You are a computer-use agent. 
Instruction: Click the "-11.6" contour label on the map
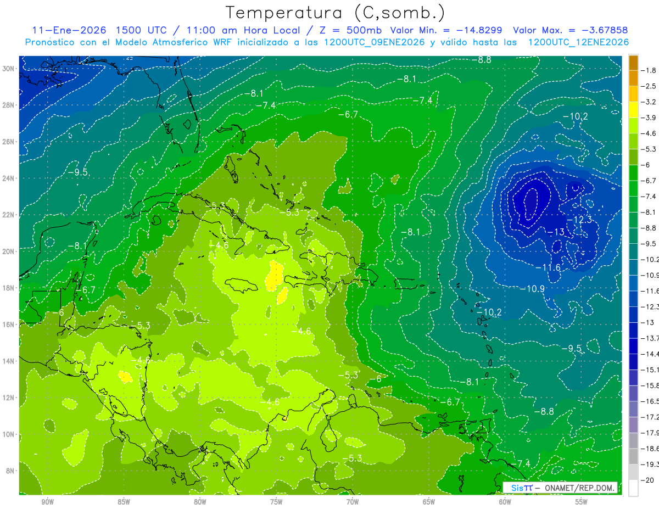click(x=548, y=267)
